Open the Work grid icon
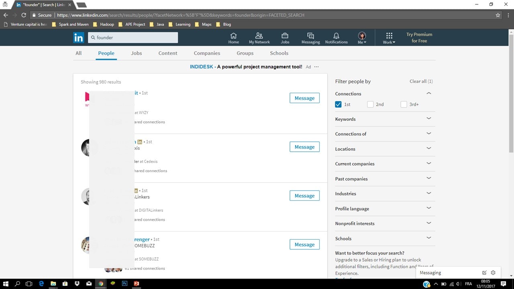The height and width of the screenshot is (289, 514). click(x=388, y=37)
